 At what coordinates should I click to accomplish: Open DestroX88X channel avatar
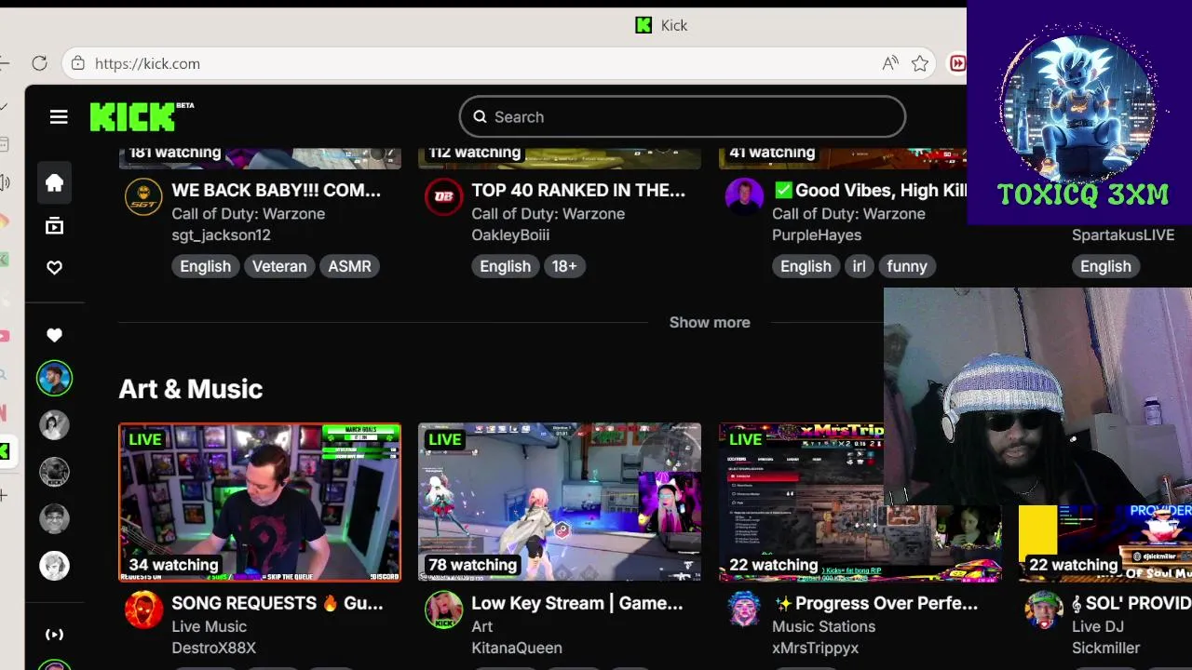pos(143,610)
